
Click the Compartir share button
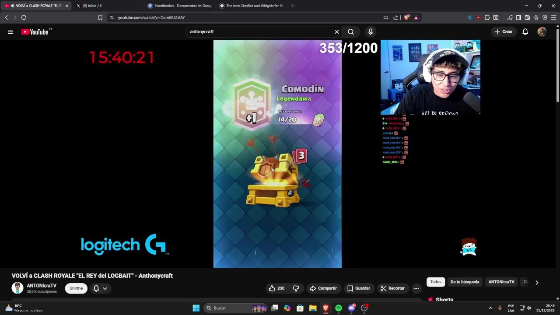[x=323, y=288]
